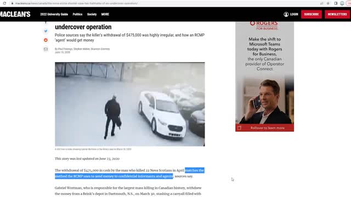This screenshot has height=197, width=351.
Task: Select the Maclean's URL in address bar
Action: coord(76,3)
